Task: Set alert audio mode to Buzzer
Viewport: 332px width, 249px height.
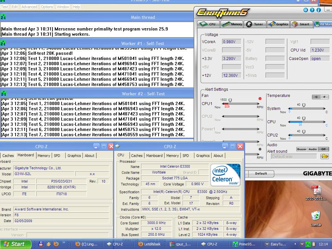Action: [302, 149]
